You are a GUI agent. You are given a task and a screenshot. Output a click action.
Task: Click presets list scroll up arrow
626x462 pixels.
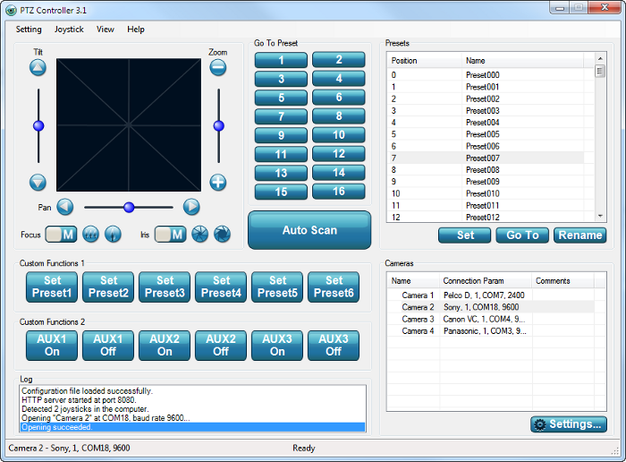point(600,59)
